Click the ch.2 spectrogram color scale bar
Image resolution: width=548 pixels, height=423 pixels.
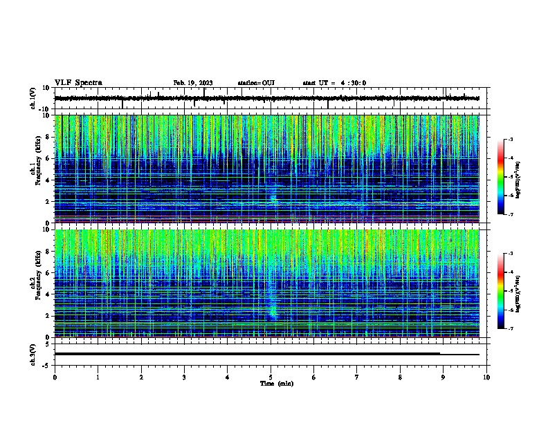501,291
